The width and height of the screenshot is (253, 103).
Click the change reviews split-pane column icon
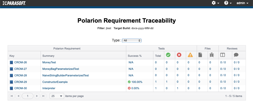[223, 55]
